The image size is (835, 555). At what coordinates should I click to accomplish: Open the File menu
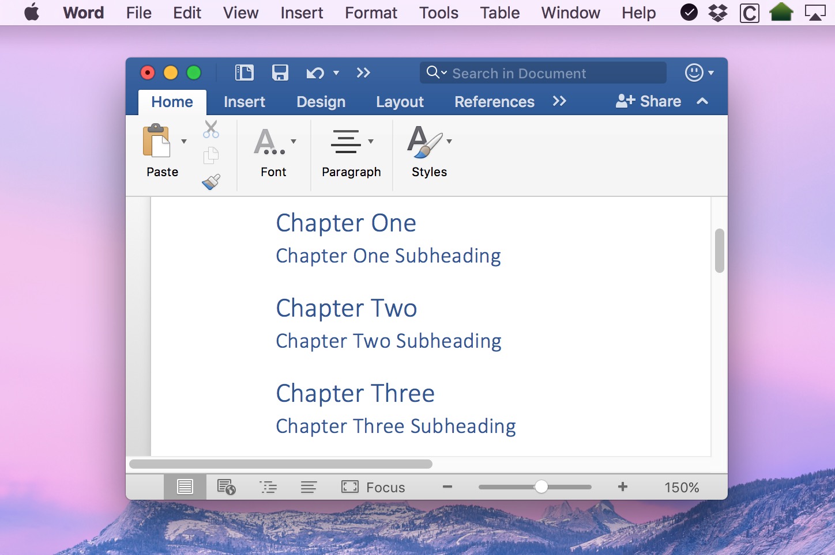click(139, 13)
